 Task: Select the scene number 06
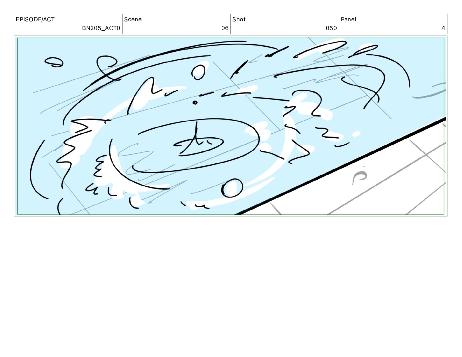[225, 28]
